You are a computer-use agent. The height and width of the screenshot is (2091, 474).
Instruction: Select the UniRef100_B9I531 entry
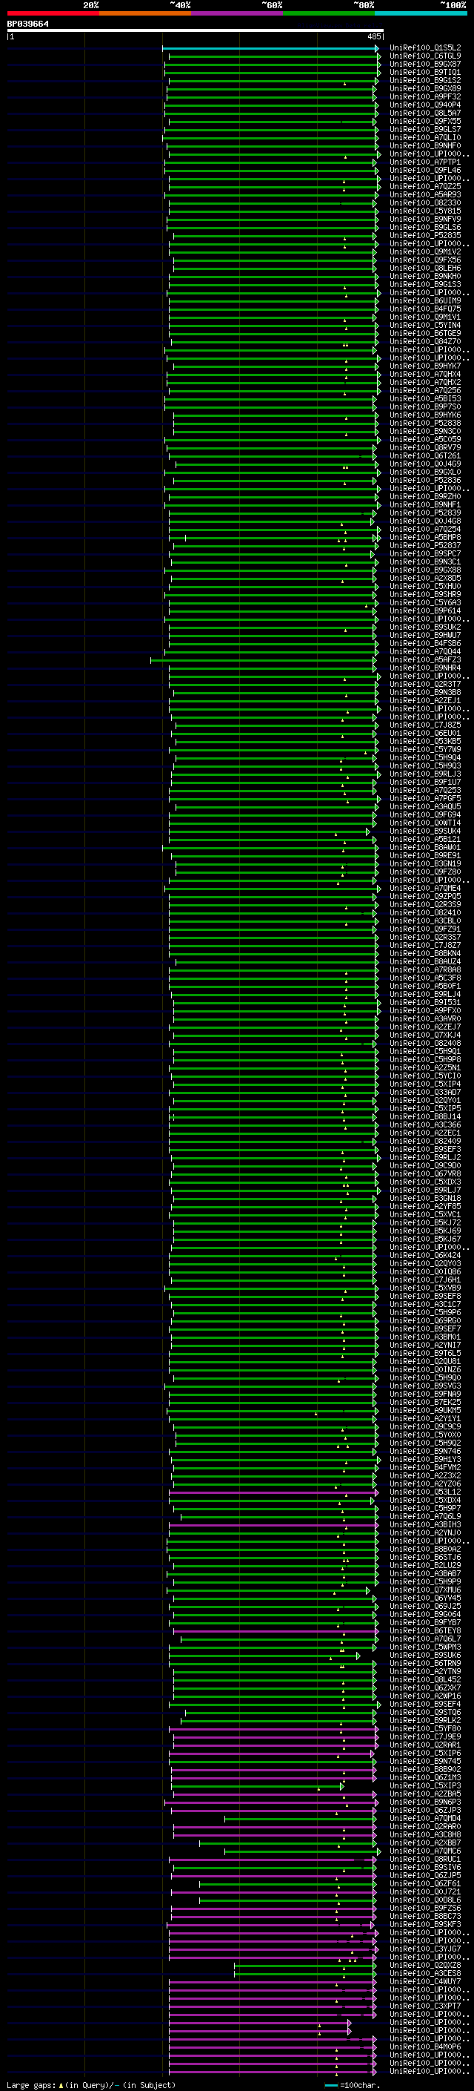pyautogui.click(x=424, y=1003)
